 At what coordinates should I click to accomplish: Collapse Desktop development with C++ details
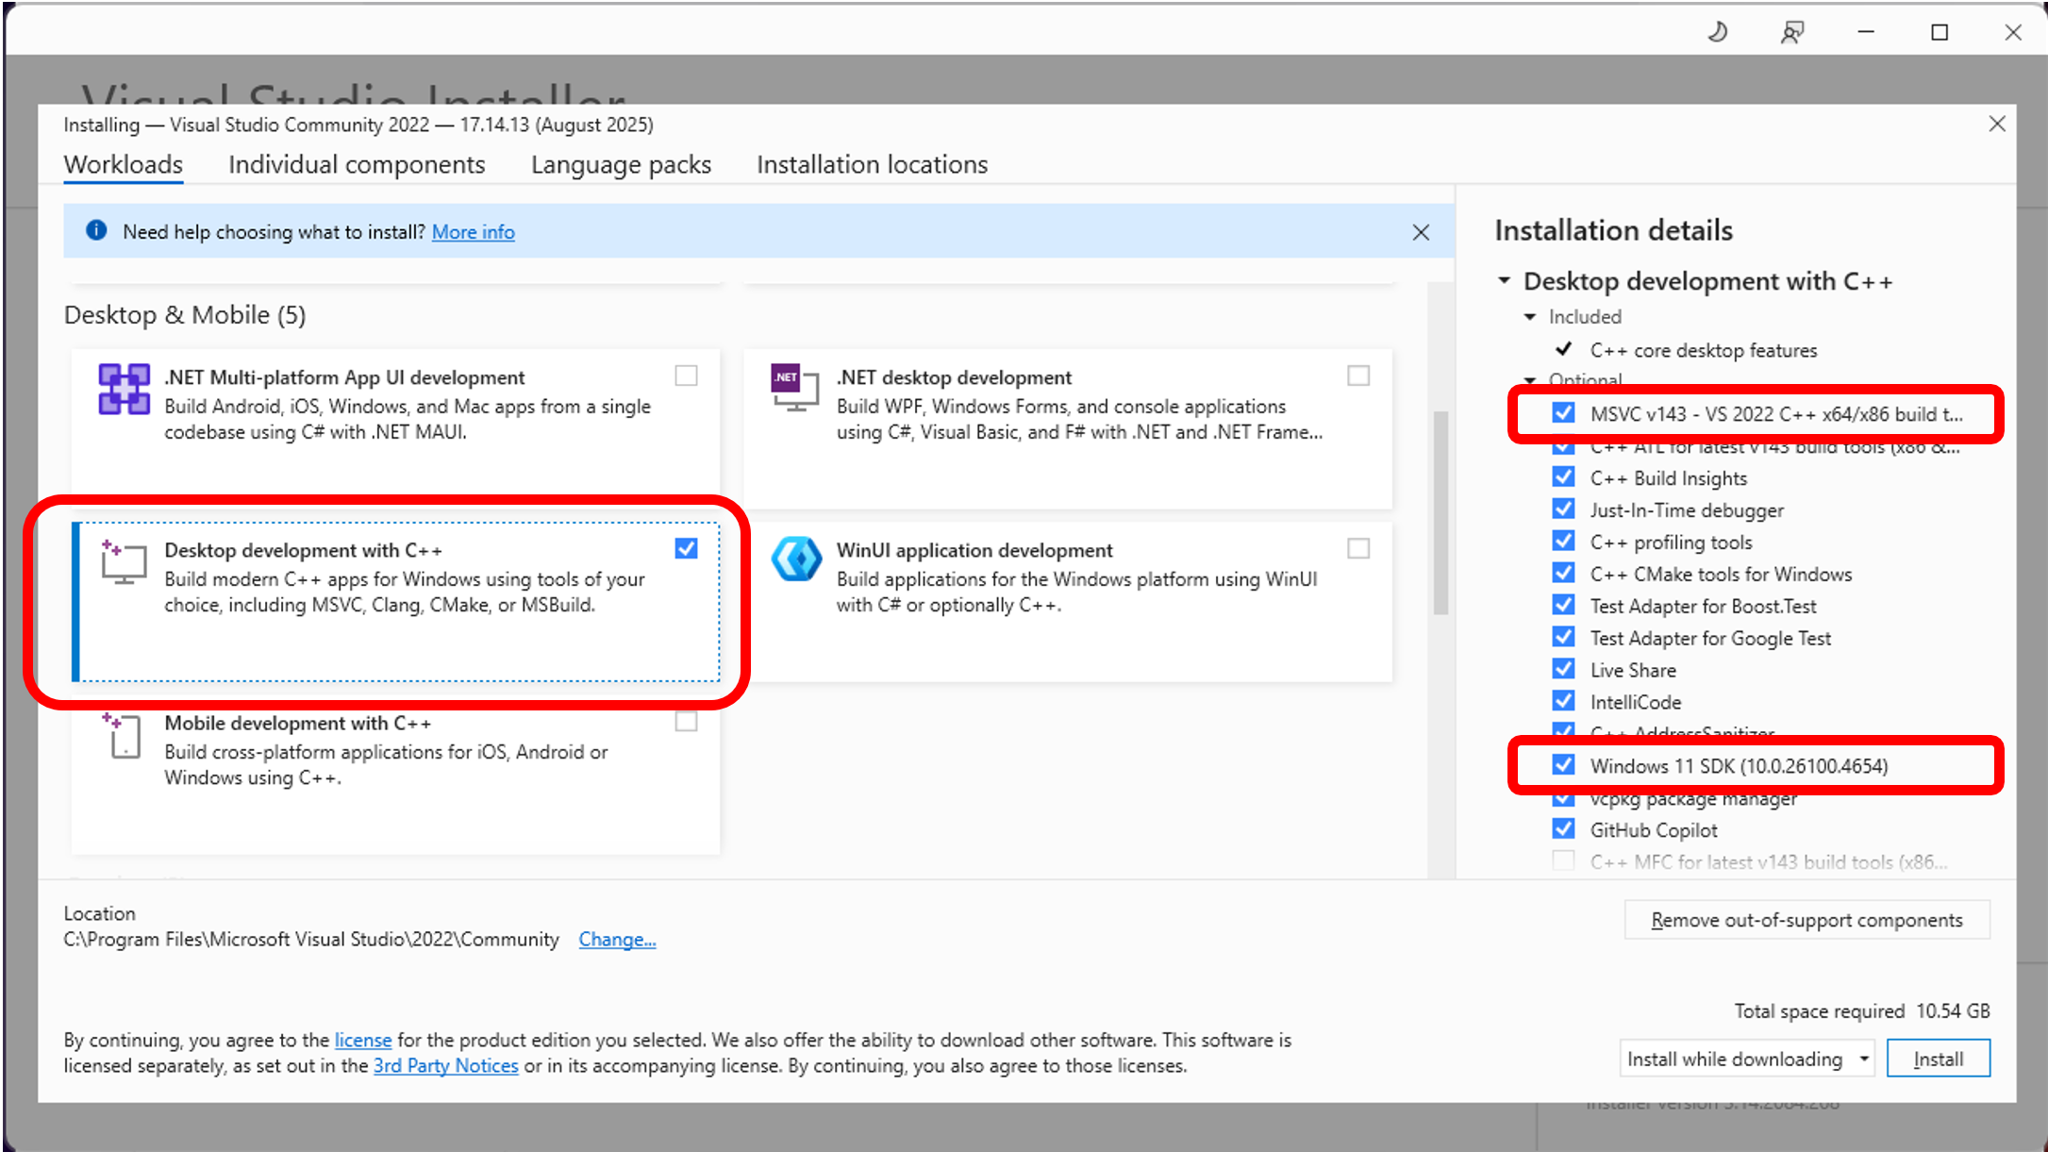[1505, 281]
